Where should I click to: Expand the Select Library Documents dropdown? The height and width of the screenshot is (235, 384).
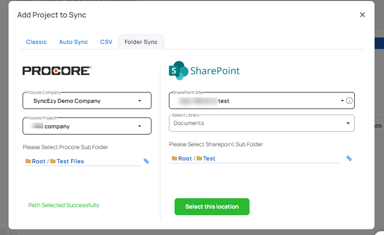pos(261,123)
